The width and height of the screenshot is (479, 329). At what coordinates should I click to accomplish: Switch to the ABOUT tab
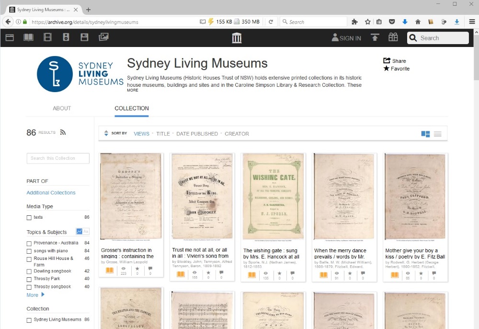click(x=62, y=108)
